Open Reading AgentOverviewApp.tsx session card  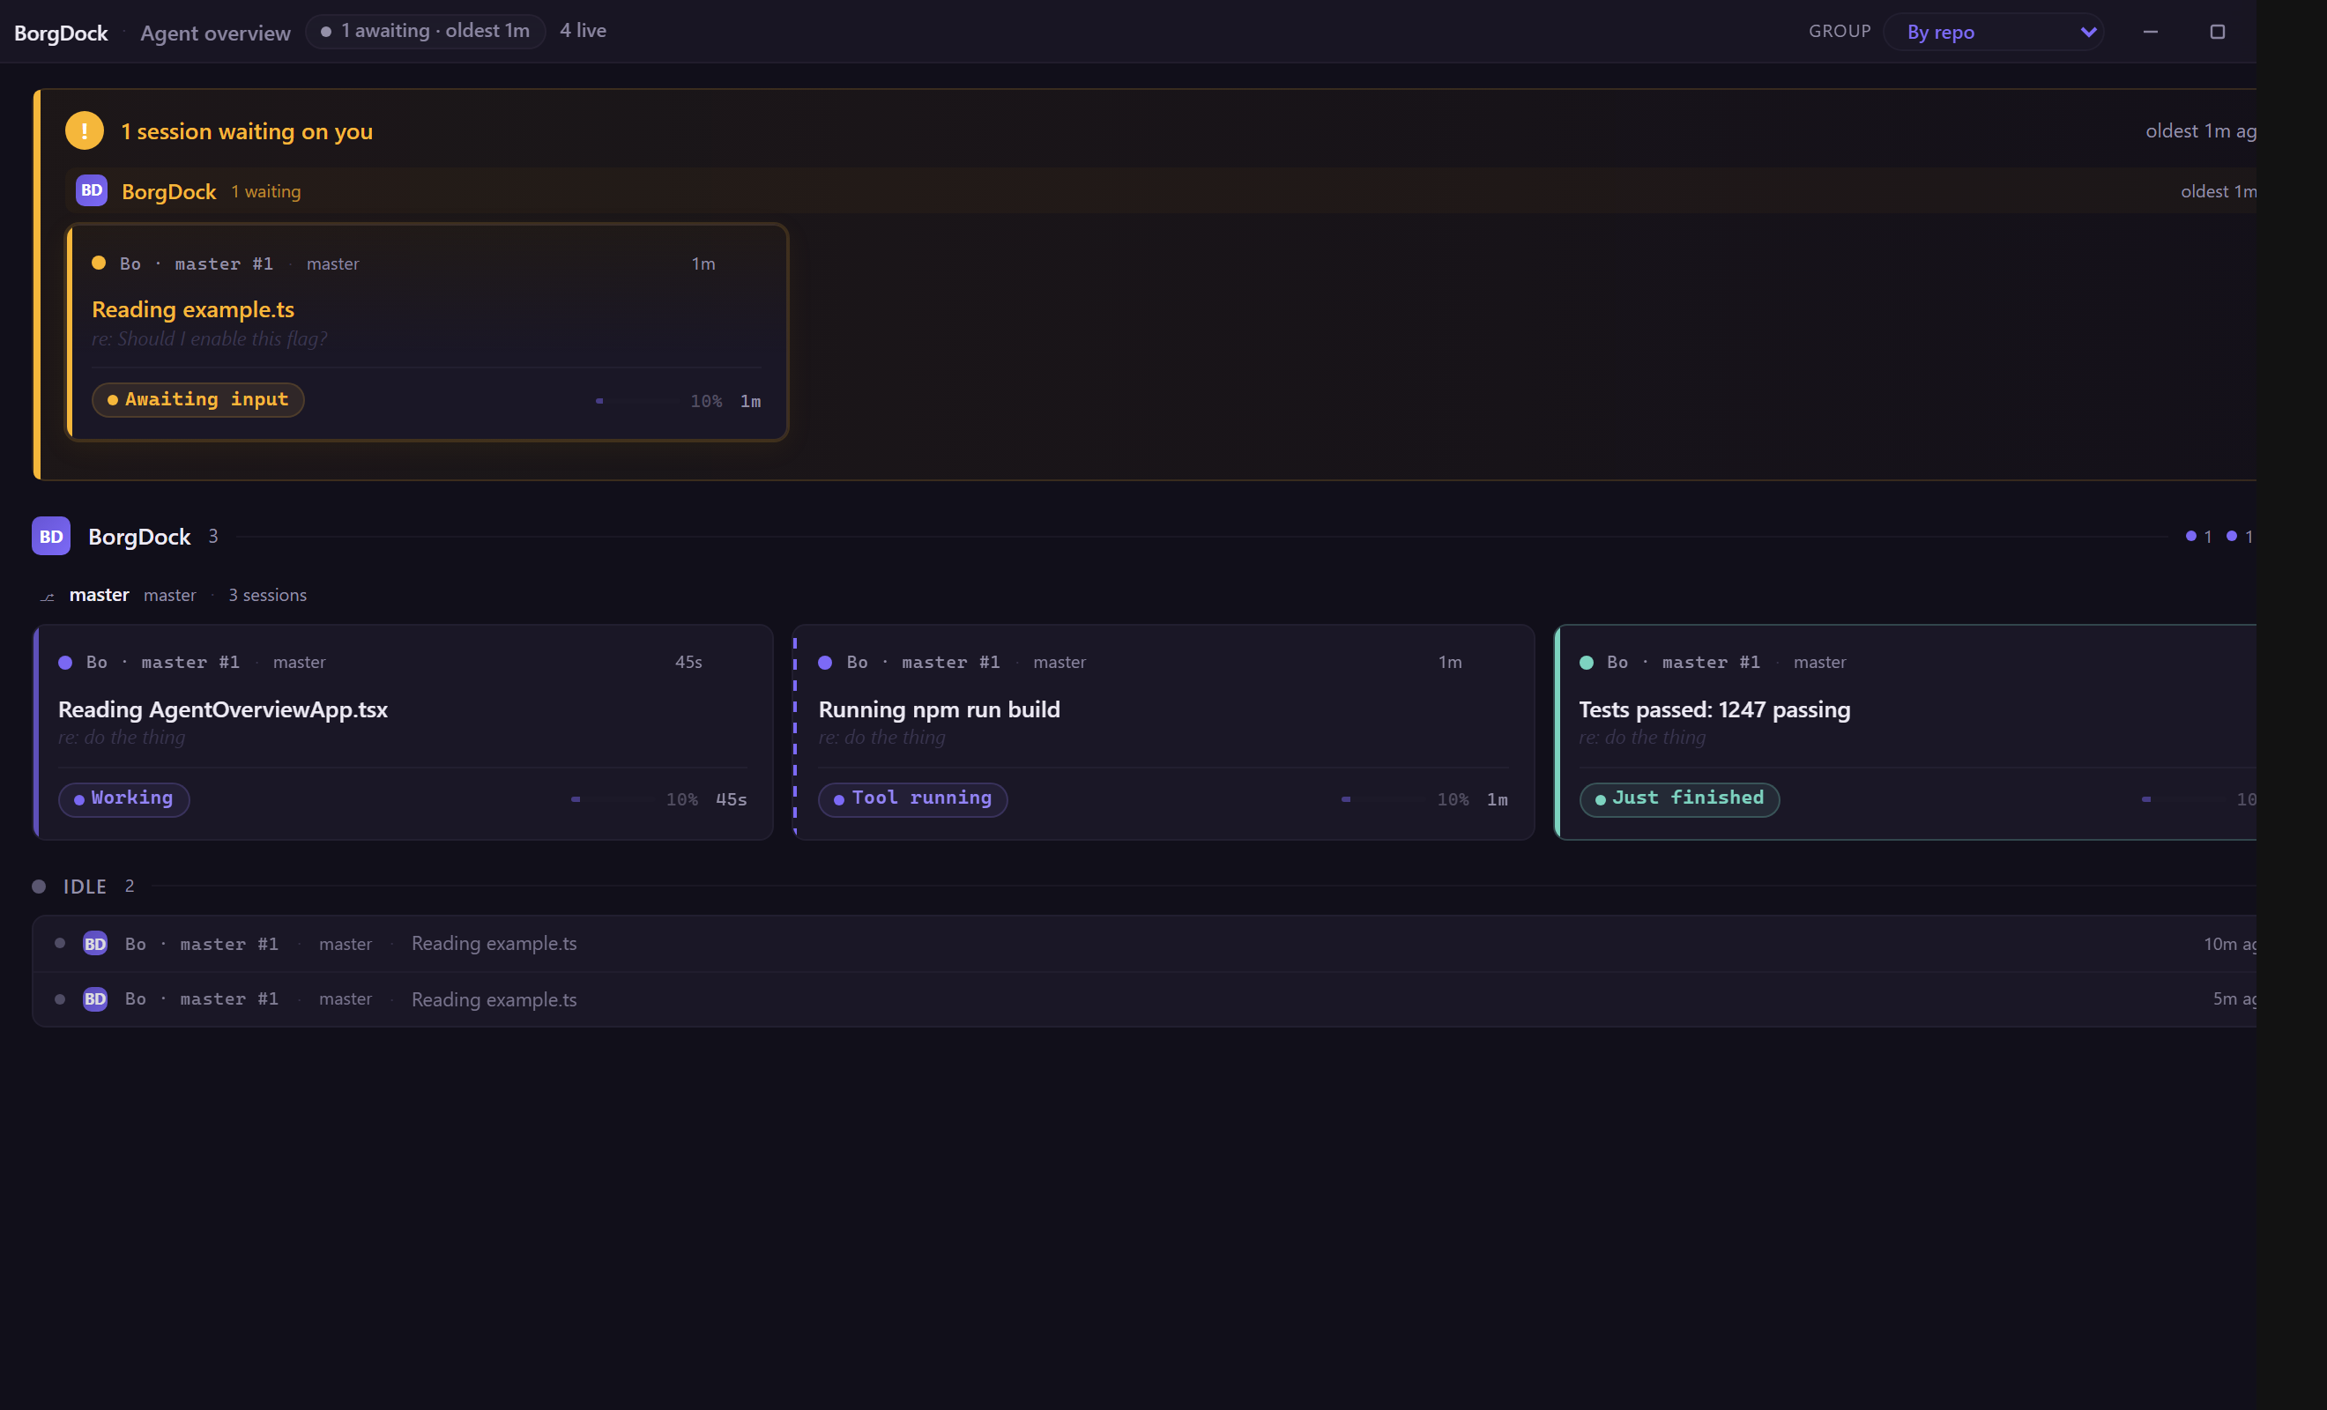(x=404, y=732)
